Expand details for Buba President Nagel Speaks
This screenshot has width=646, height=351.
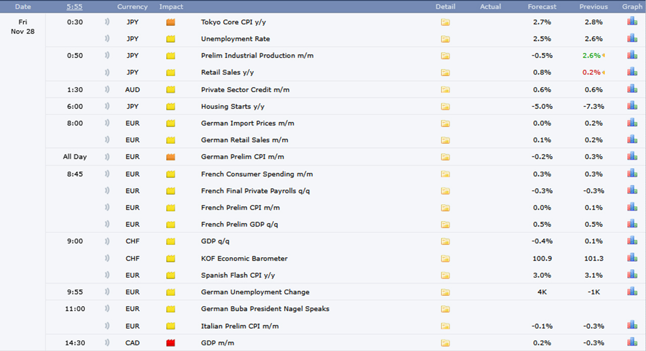pos(445,309)
